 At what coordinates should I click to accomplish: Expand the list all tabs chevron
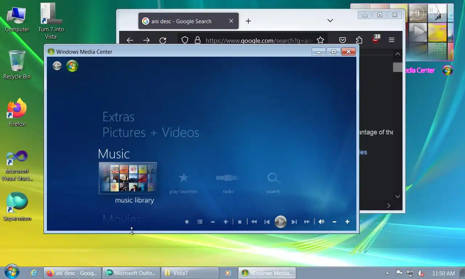[330, 21]
